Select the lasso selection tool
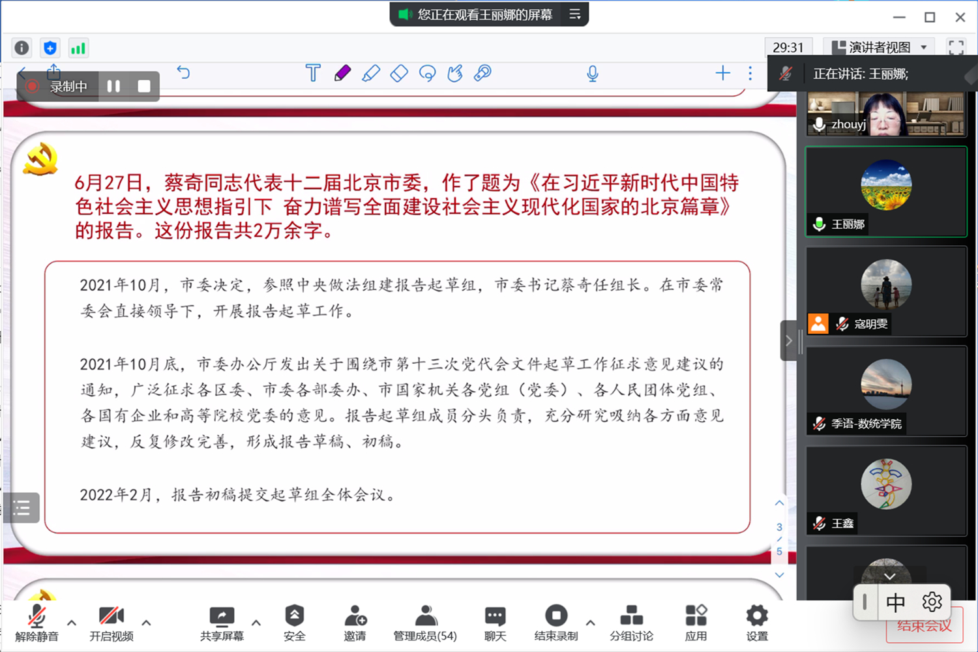 coord(427,73)
